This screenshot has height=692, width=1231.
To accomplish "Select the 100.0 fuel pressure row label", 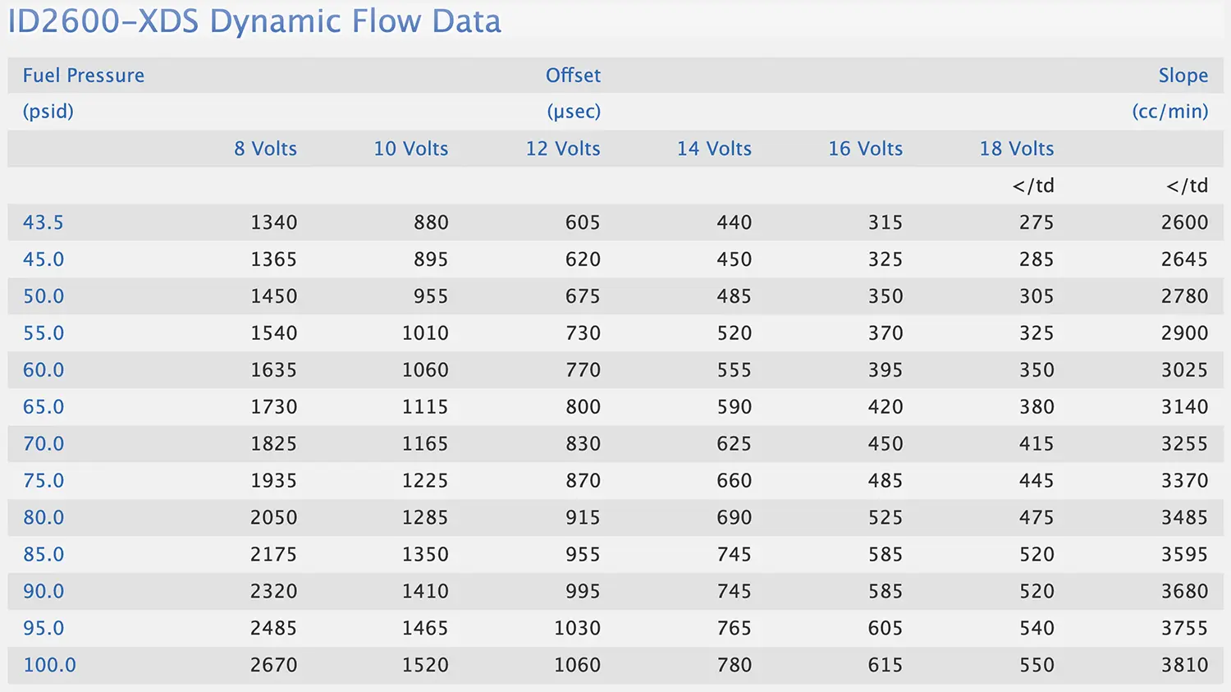I will pos(49,665).
